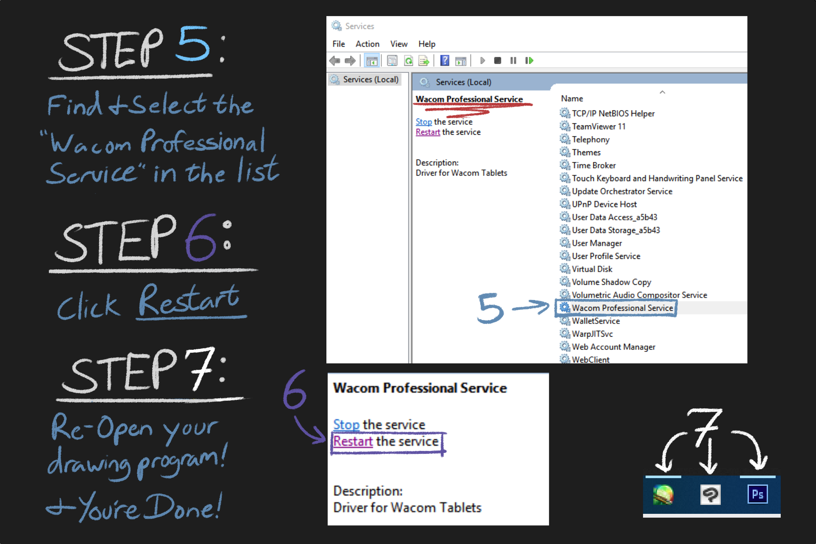The width and height of the screenshot is (816, 544).
Task: Toggle the Show/Hide Action Pane button
Action: [460, 61]
